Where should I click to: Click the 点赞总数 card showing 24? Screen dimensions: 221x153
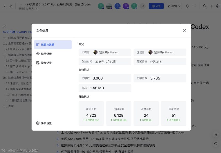146,113
